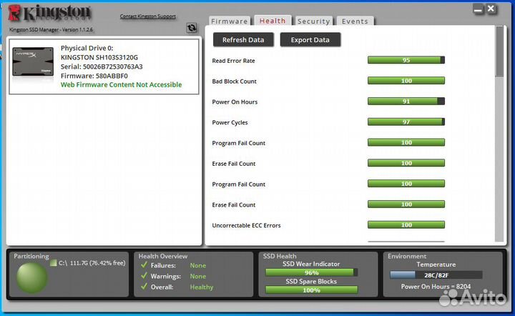Click the SSD Health panel heading

tap(280, 256)
